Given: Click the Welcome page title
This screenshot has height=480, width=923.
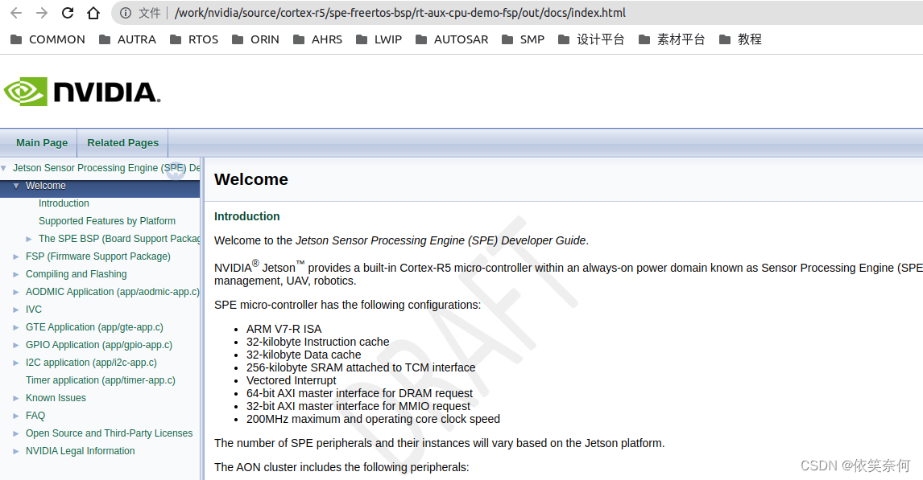Looking at the screenshot, I should click(x=251, y=179).
